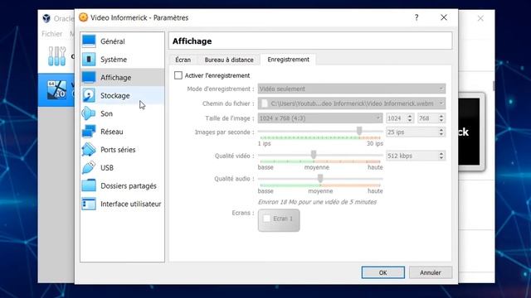Select the Enregistrement tab
Viewport: 531px width, 298px height.
[x=288, y=60]
